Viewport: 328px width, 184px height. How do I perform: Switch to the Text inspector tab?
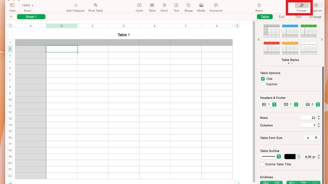(298, 17)
